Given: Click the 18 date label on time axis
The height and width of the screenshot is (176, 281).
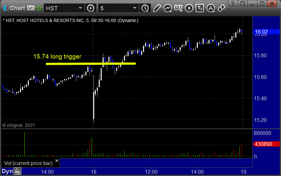Looking at the screenshot, I should click(x=94, y=172).
